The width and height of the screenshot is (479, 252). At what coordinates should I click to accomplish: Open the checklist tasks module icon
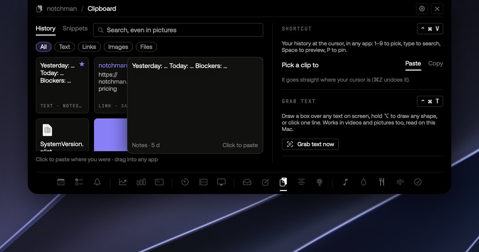click(x=79, y=182)
